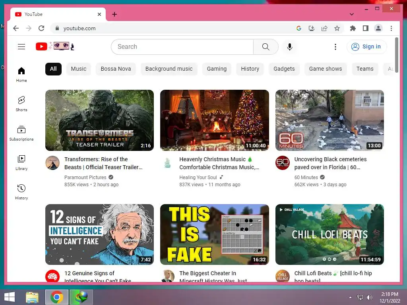Play the 12 Signs of Intelligence thumbnail
407x305 pixels.
tap(99, 234)
